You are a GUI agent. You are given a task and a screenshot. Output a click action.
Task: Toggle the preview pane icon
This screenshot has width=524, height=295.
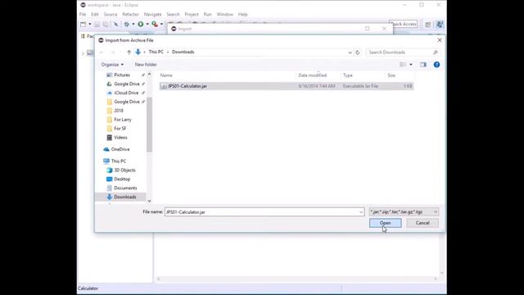click(x=423, y=65)
